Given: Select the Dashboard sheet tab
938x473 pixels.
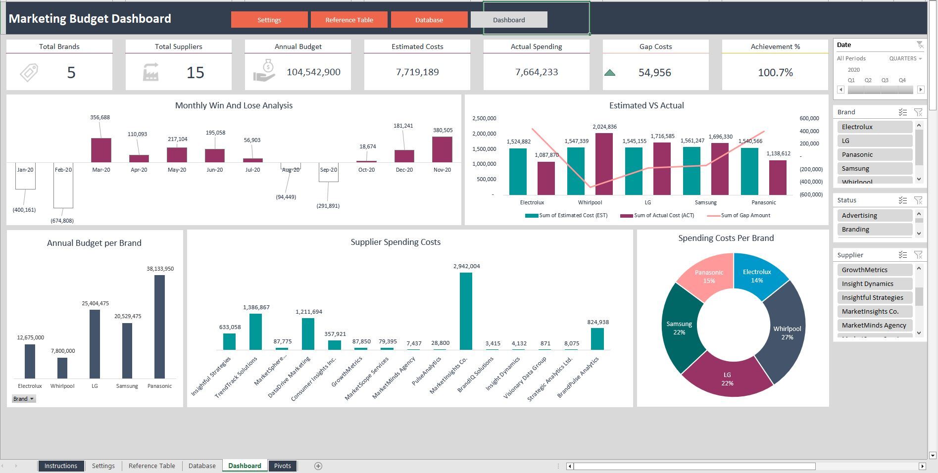Looking at the screenshot, I should tap(245, 466).
